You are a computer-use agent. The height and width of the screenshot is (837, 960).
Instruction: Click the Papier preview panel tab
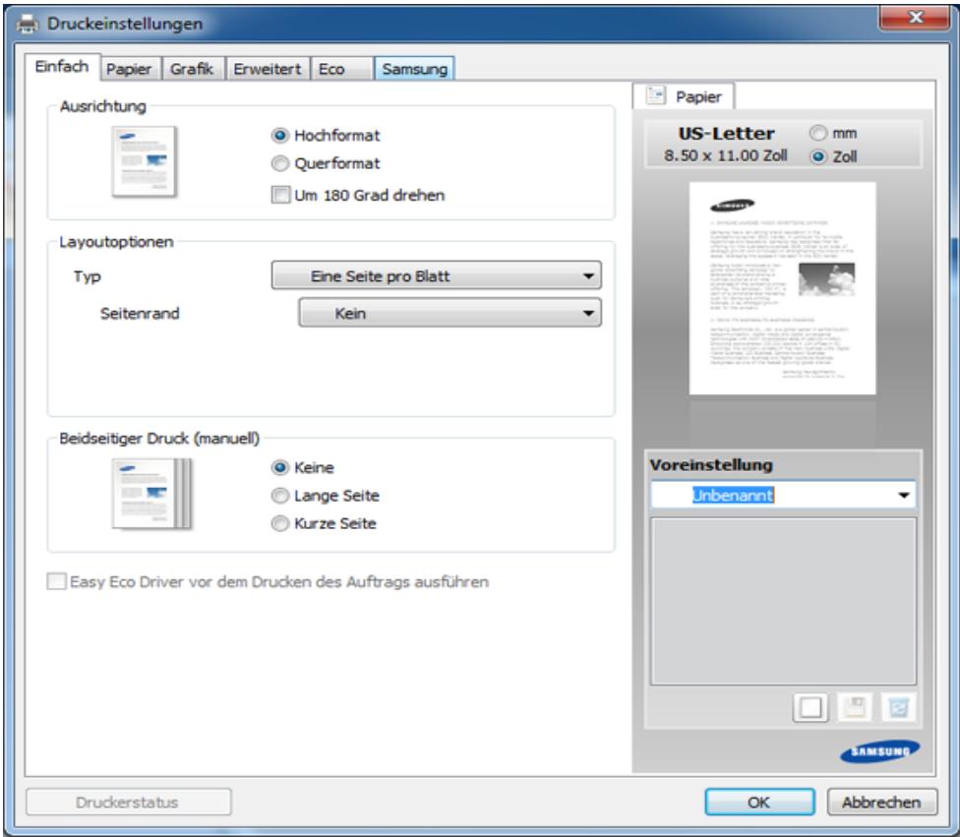pos(684,96)
